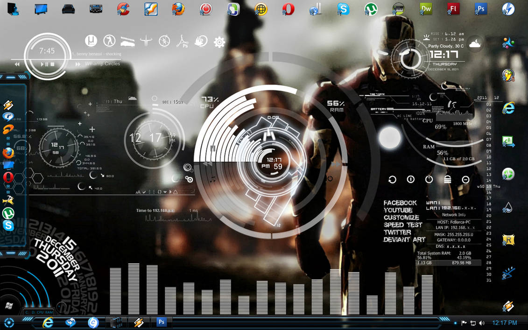Launch Opera from the left blue dock

click(8, 177)
